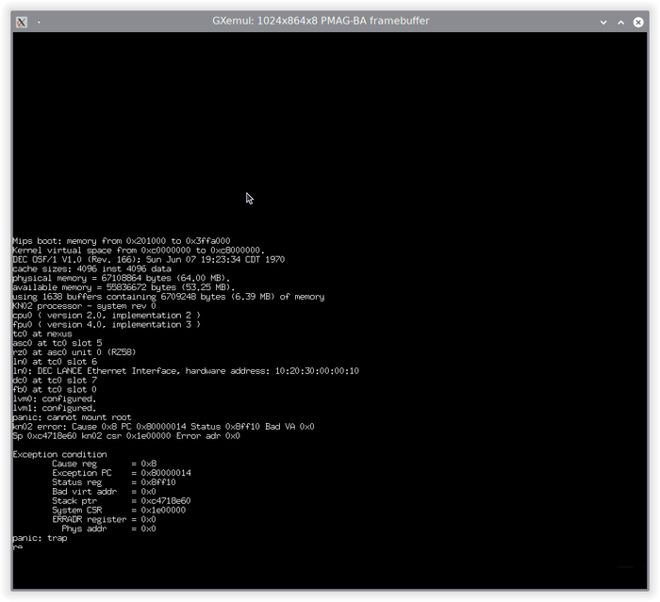
Task: Click 'Kernel virtual space' line
Action: [139, 251]
